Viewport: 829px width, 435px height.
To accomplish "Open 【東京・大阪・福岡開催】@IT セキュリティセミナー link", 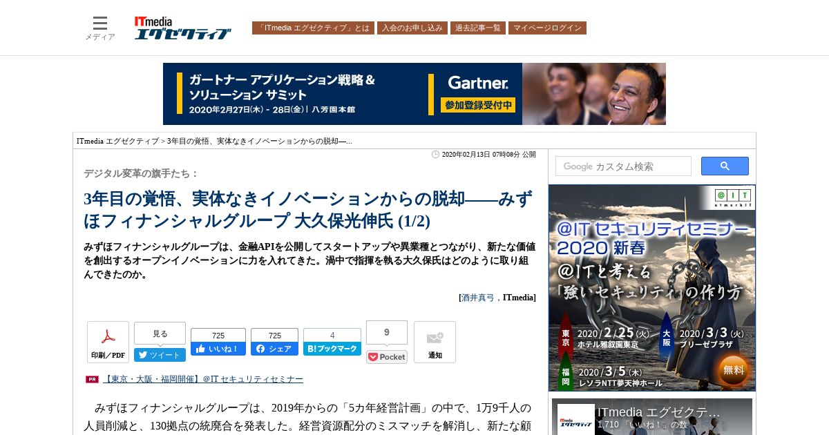I will click(203, 379).
